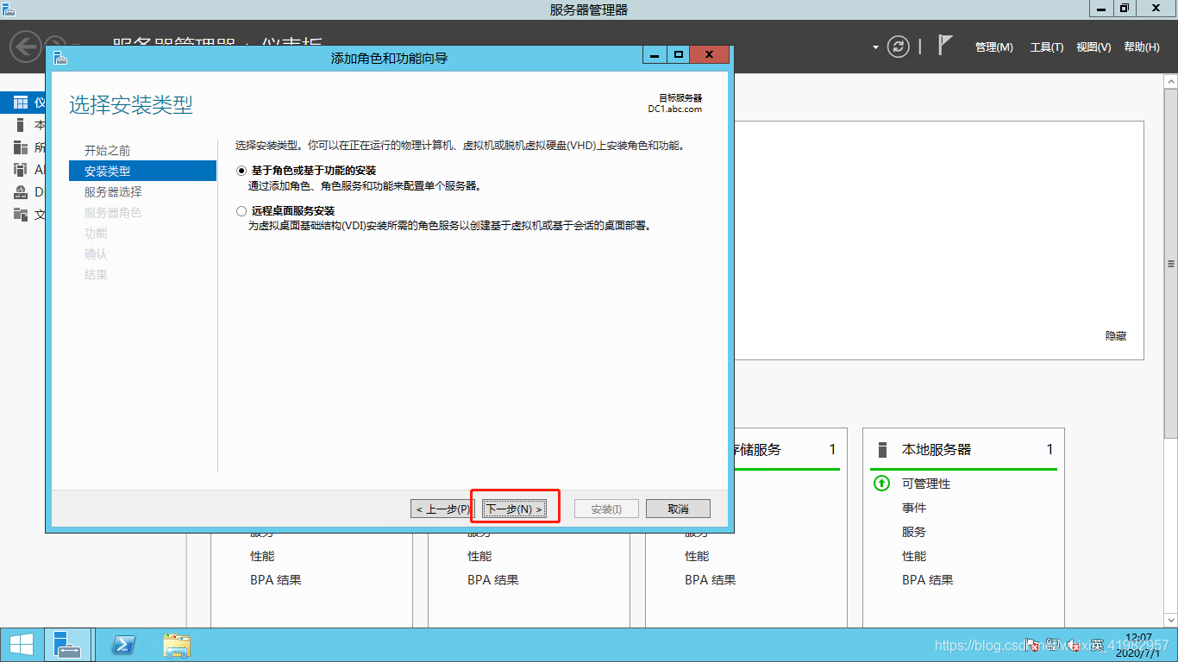Click the 上一步(P) button

[x=442, y=509]
